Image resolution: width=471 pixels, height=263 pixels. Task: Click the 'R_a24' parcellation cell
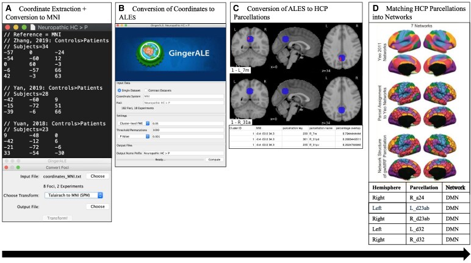click(x=418, y=198)
